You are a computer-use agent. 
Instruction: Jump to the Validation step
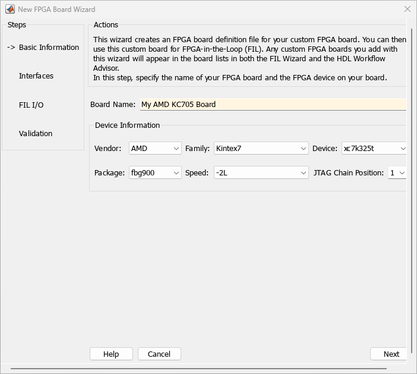36,134
